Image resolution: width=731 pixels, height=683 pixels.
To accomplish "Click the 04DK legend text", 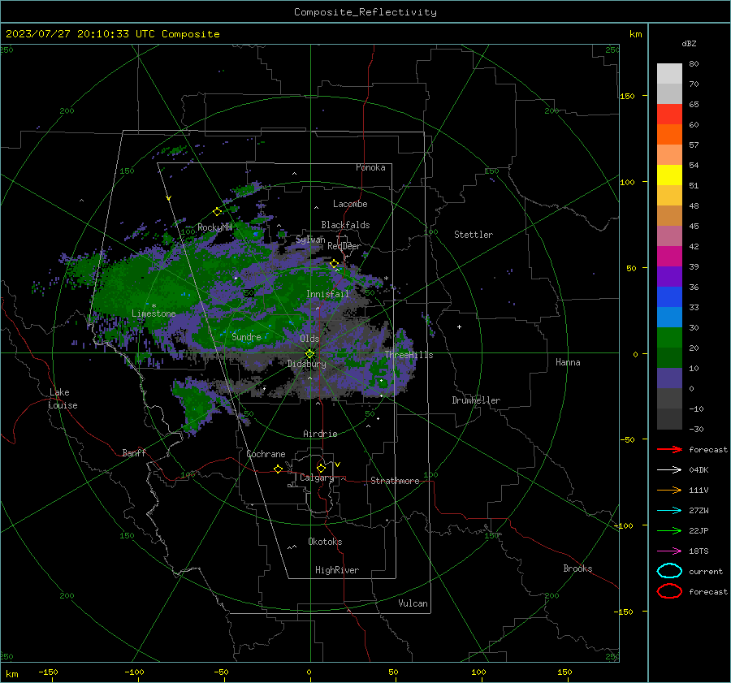I will pyautogui.click(x=699, y=470).
